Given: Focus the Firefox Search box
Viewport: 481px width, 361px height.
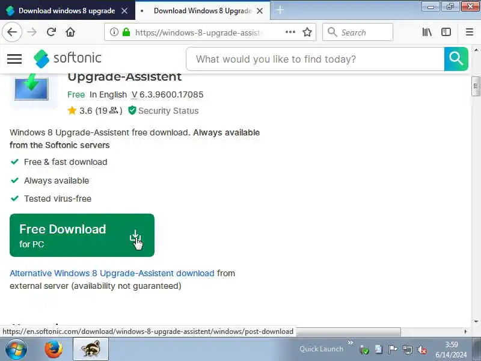Looking at the screenshot, I should click(358, 32).
